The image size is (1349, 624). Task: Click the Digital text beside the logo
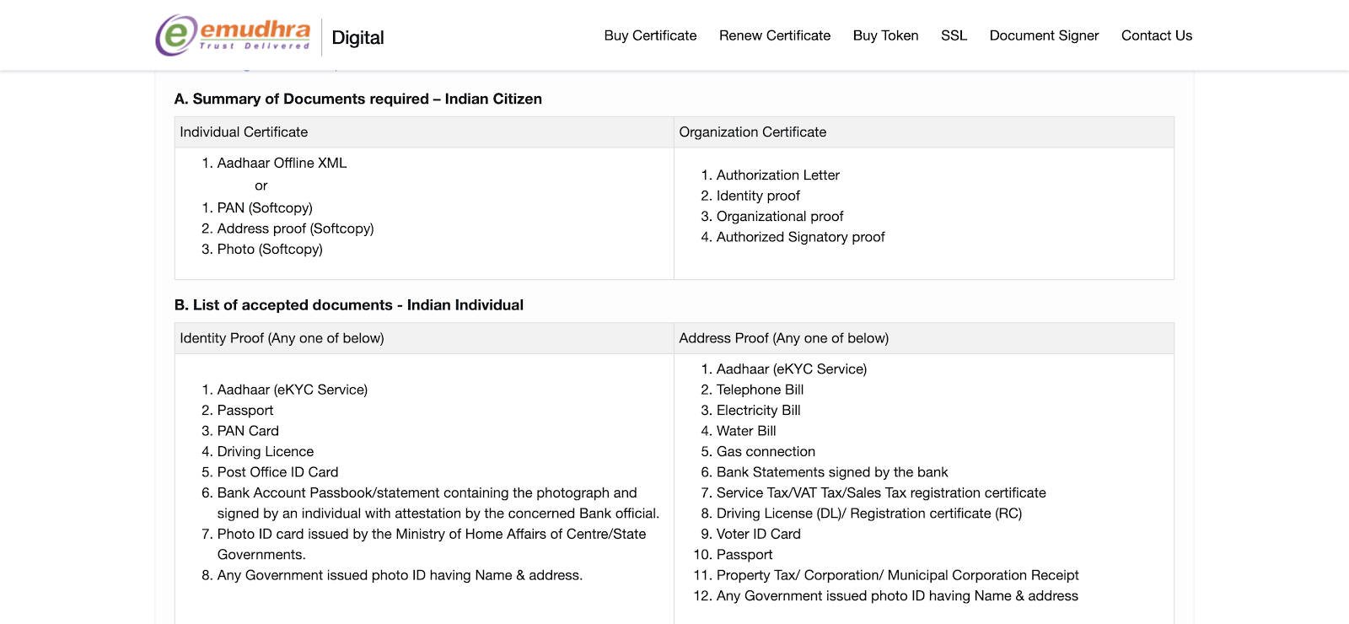click(x=357, y=38)
